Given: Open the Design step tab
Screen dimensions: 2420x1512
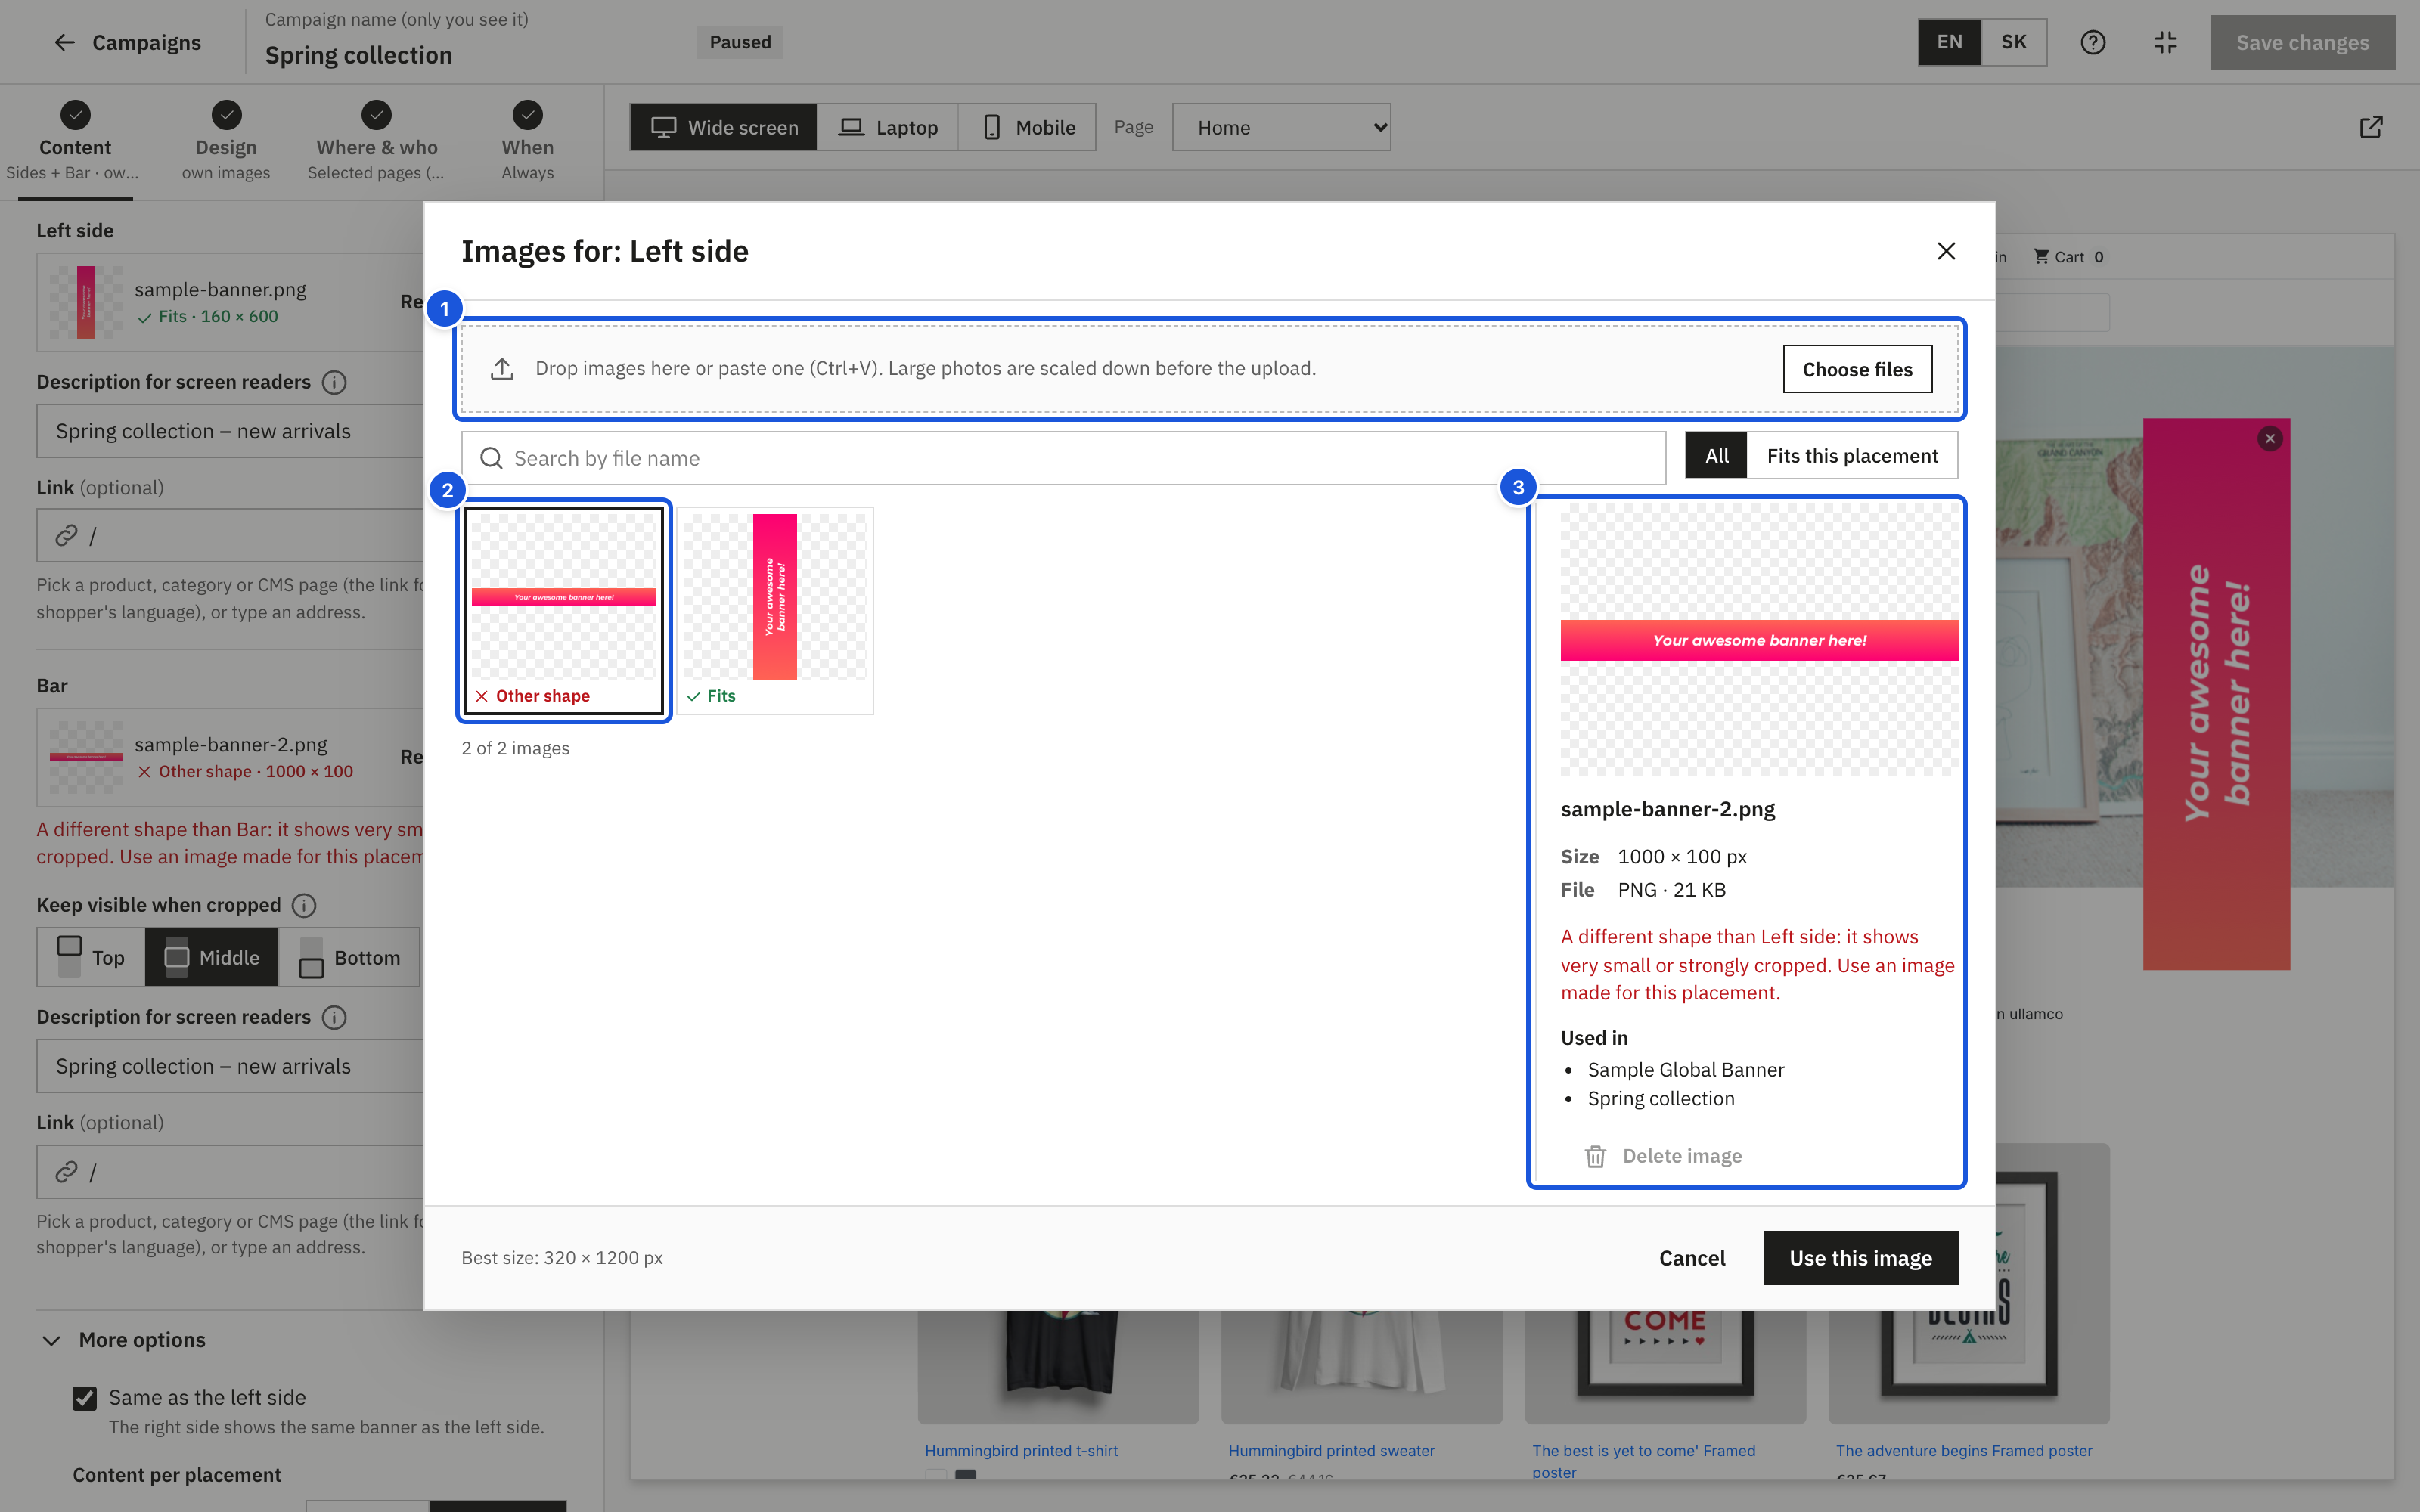Looking at the screenshot, I should (226, 141).
